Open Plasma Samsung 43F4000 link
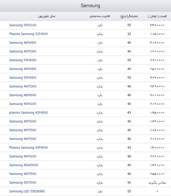The image size is (171, 196). tap(28, 148)
